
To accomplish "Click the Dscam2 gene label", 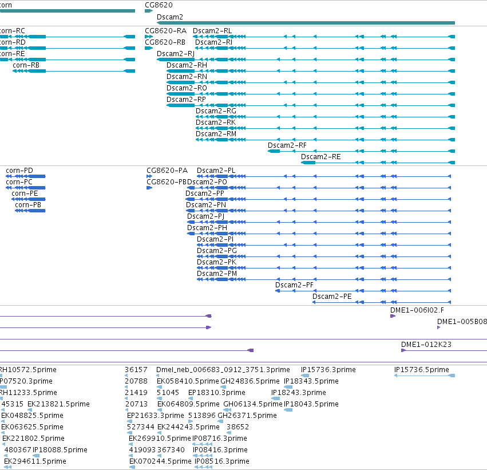I will [x=170, y=17].
